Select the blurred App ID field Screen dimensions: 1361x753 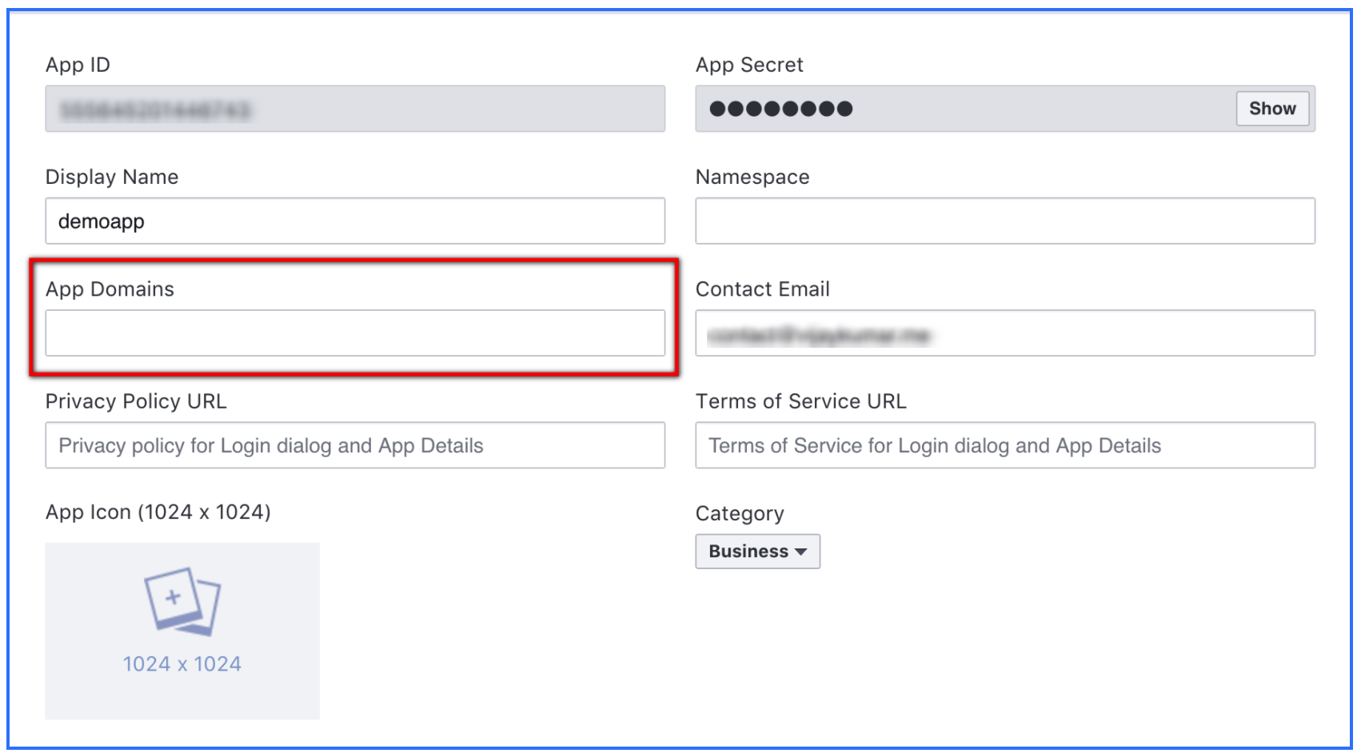[354, 109]
